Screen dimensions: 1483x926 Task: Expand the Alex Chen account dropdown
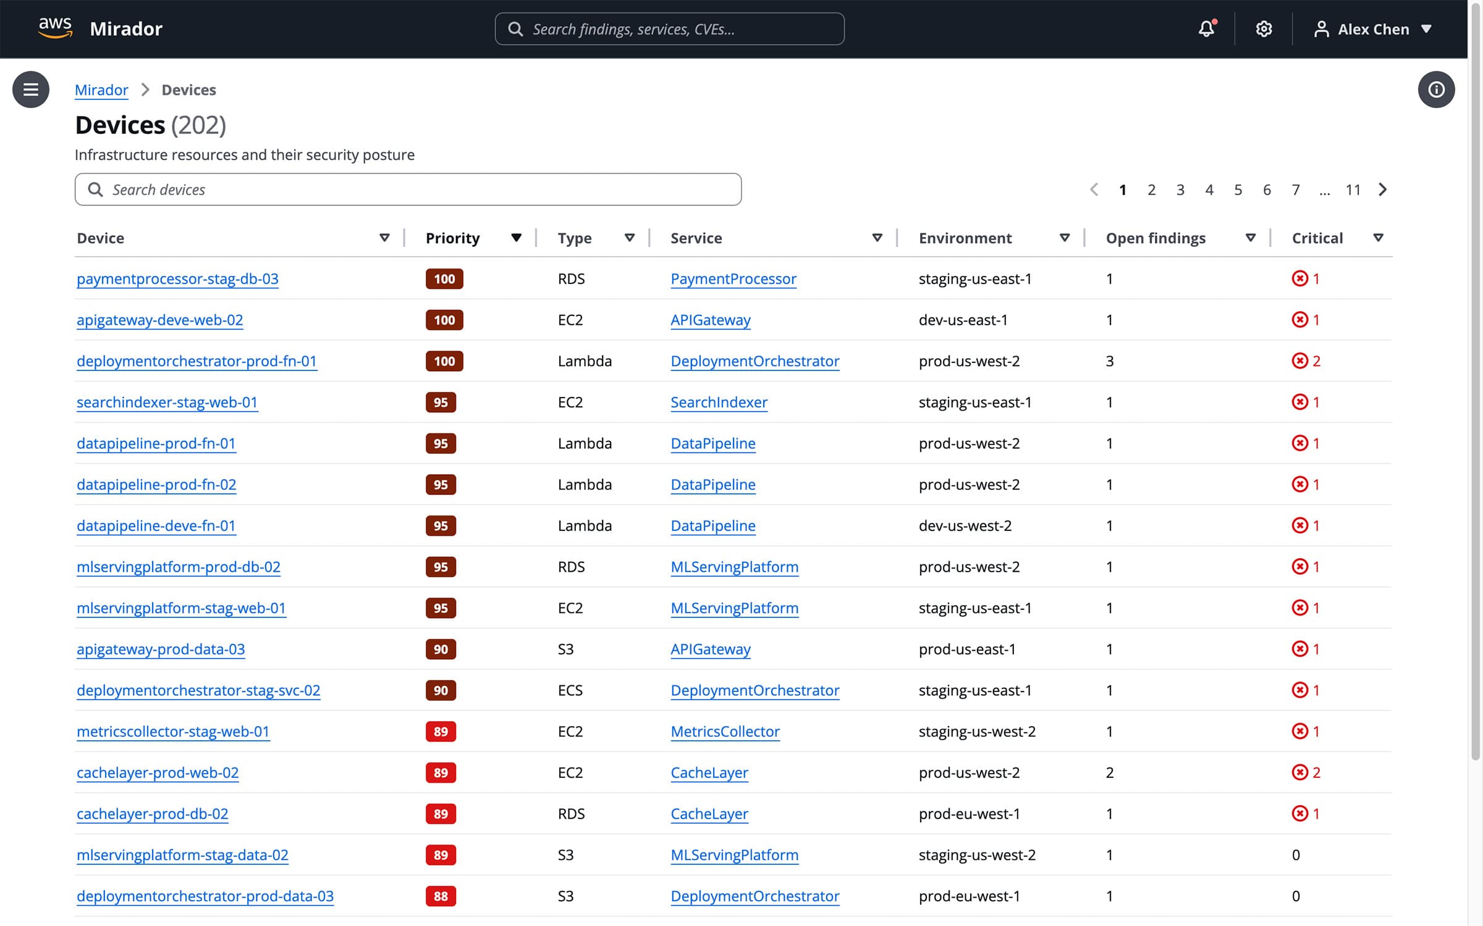(x=1426, y=28)
